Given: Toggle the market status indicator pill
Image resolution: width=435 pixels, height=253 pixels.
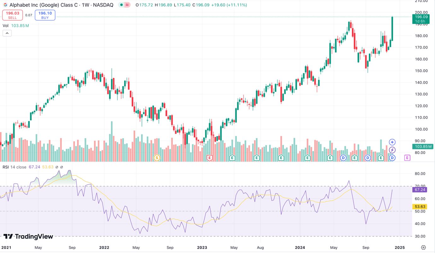Looking at the screenshot, I should (124, 5).
